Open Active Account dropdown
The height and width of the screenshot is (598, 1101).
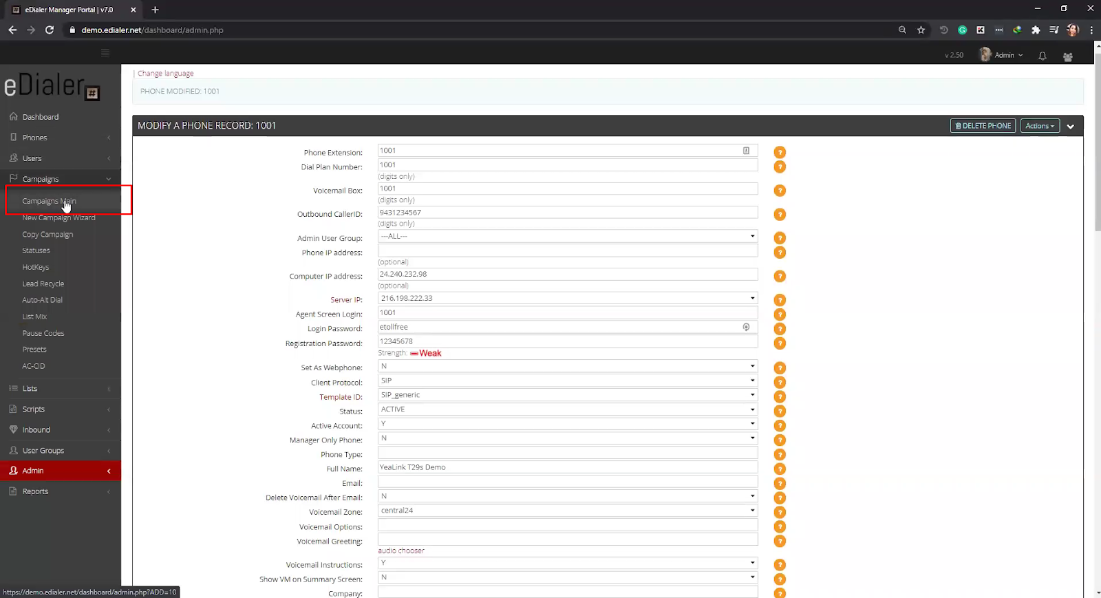point(568,424)
